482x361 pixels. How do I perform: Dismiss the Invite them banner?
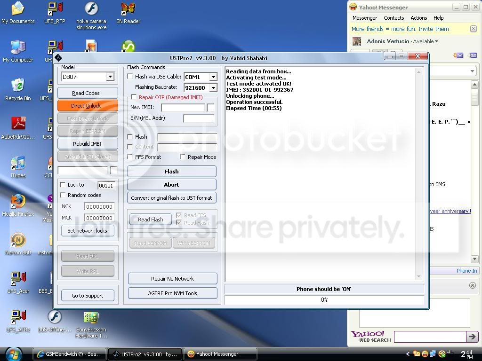[474, 29]
